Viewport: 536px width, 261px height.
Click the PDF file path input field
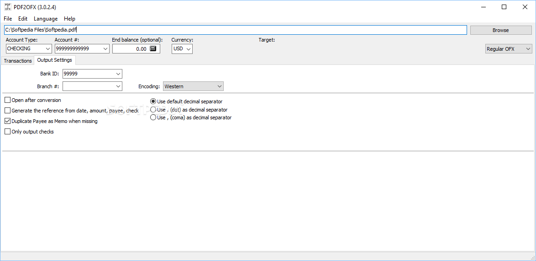pos(235,30)
